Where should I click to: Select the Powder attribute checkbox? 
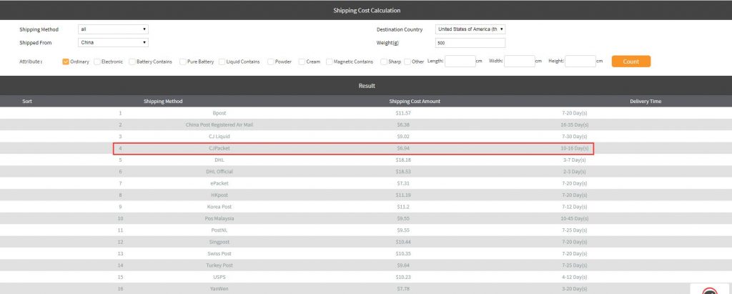coord(271,62)
